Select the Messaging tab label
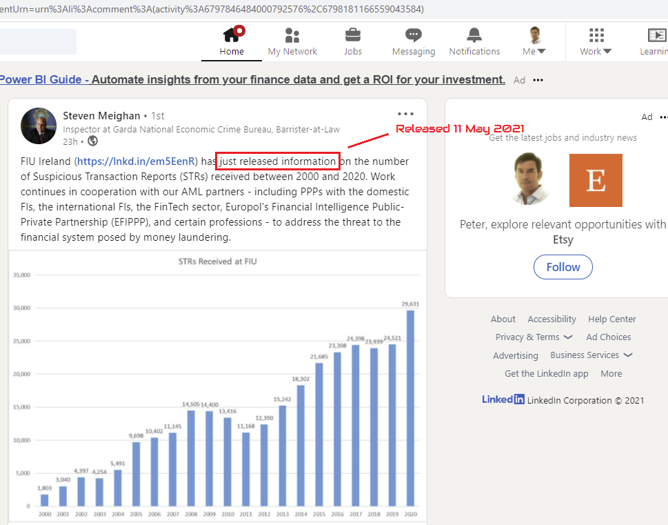The width and height of the screenshot is (668, 525). [x=414, y=52]
